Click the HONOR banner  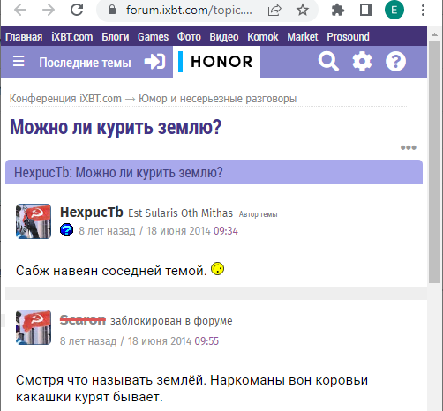[x=216, y=62]
